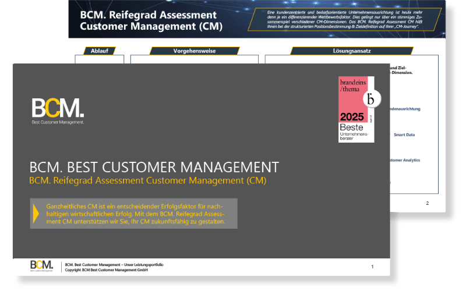
Task: Click the yellow arrow icon in the callout box
Action: (x=36, y=214)
